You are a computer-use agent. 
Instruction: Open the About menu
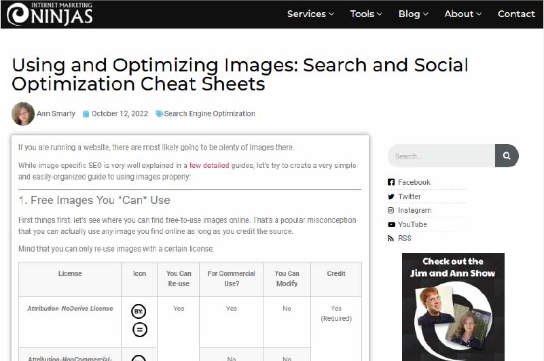(458, 14)
